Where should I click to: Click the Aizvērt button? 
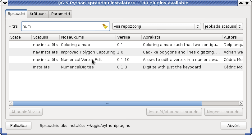233,125
